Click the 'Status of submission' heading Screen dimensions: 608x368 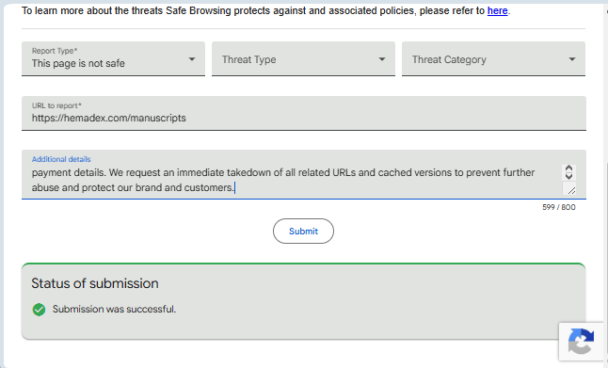pos(95,283)
